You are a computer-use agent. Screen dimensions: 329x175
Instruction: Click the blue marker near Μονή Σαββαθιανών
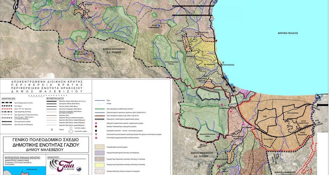point(159,26)
